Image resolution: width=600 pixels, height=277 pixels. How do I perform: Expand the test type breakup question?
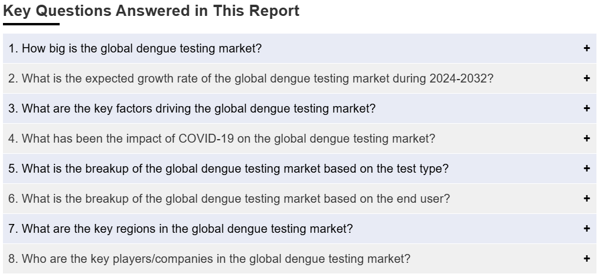click(x=229, y=169)
